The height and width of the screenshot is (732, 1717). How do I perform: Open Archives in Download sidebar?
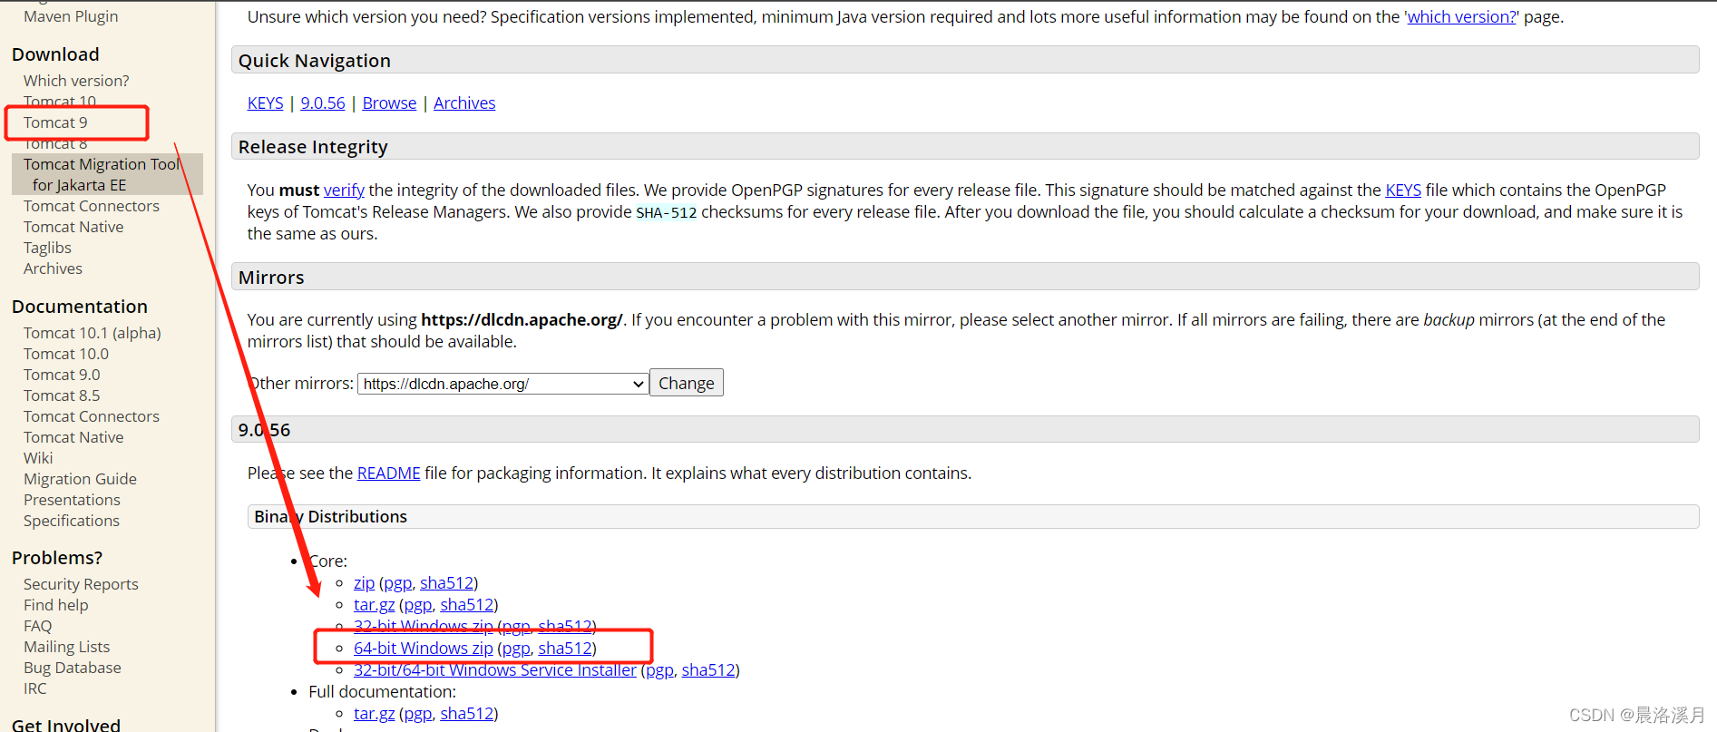[x=53, y=268]
